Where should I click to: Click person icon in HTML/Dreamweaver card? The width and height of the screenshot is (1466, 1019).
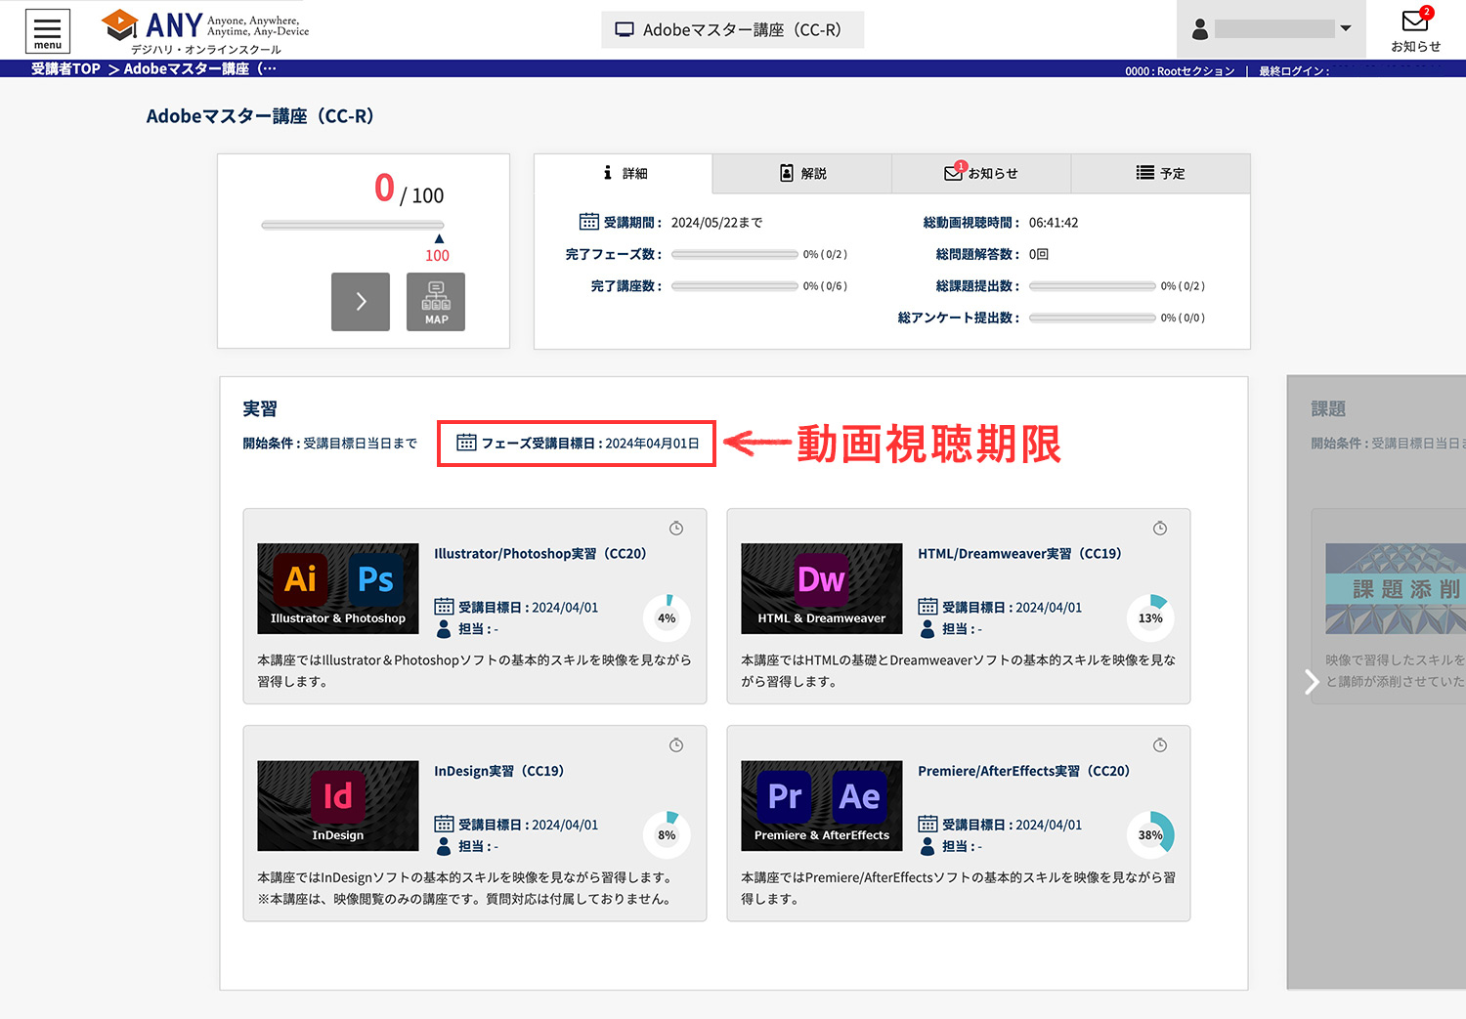pyautogui.click(x=927, y=628)
